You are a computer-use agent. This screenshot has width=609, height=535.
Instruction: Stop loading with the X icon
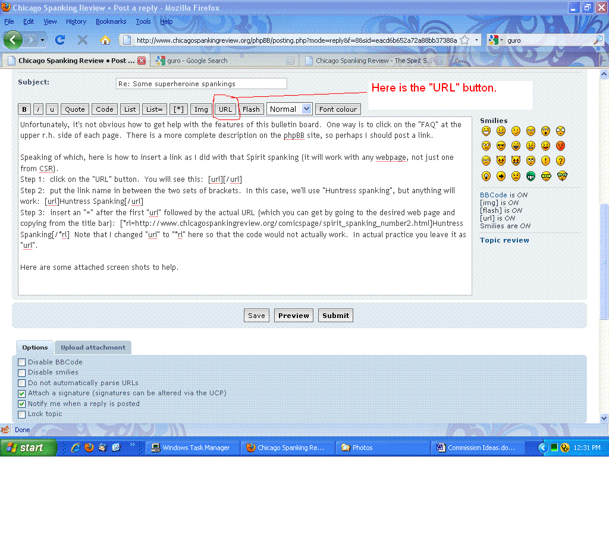click(x=82, y=40)
